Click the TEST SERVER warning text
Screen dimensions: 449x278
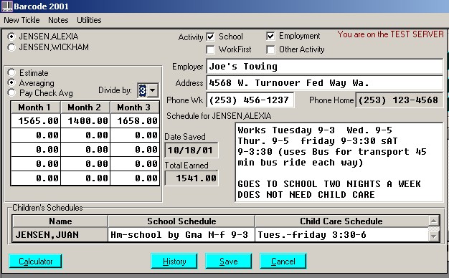pos(391,34)
